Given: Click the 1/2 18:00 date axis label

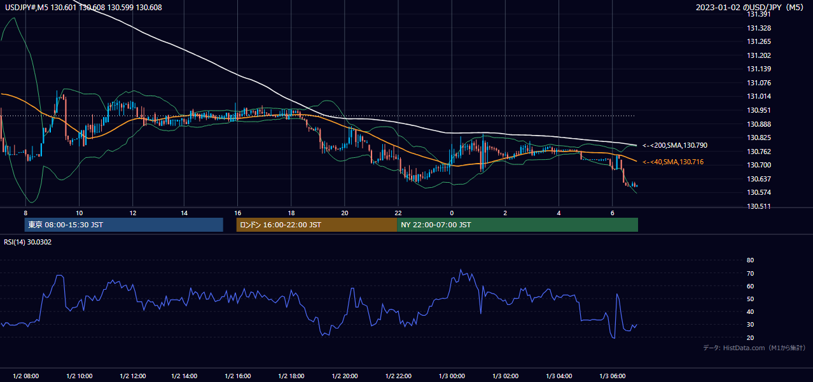Looking at the screenshot, I should [293, 376].
